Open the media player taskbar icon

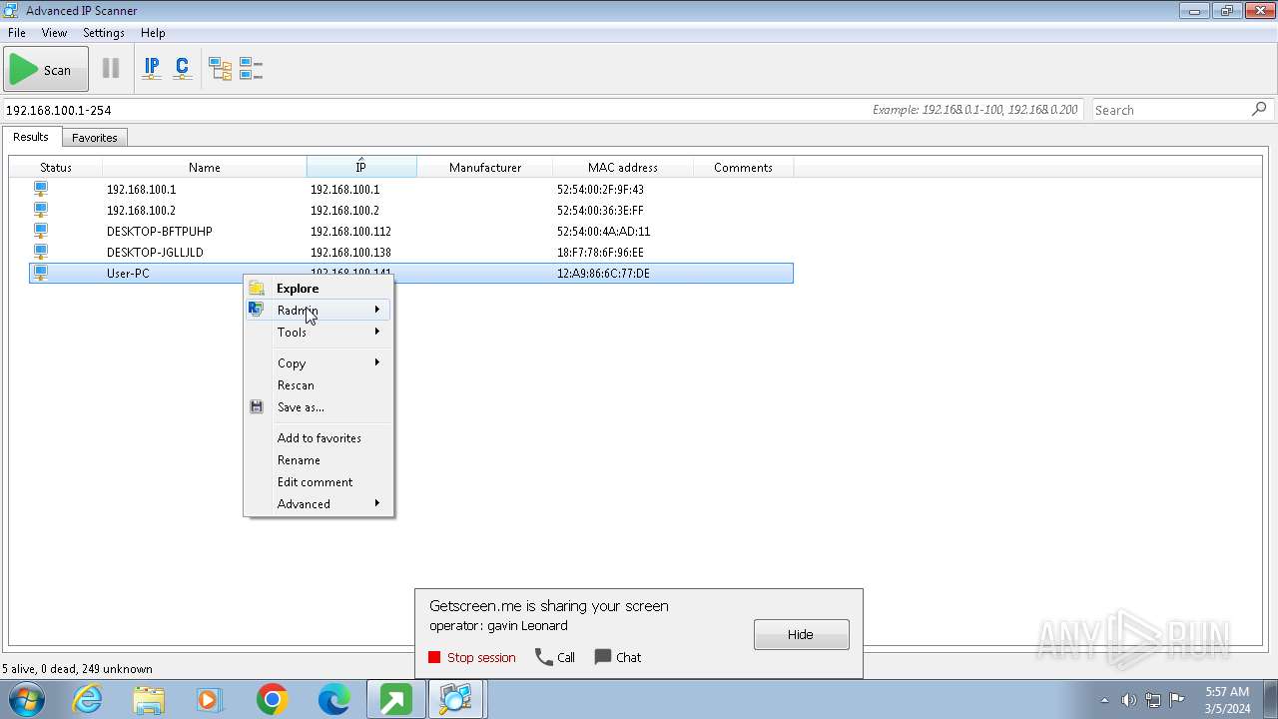(210, 700)
